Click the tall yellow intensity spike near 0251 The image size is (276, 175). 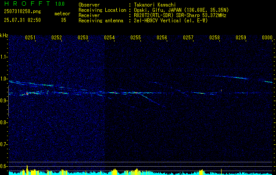27,170
